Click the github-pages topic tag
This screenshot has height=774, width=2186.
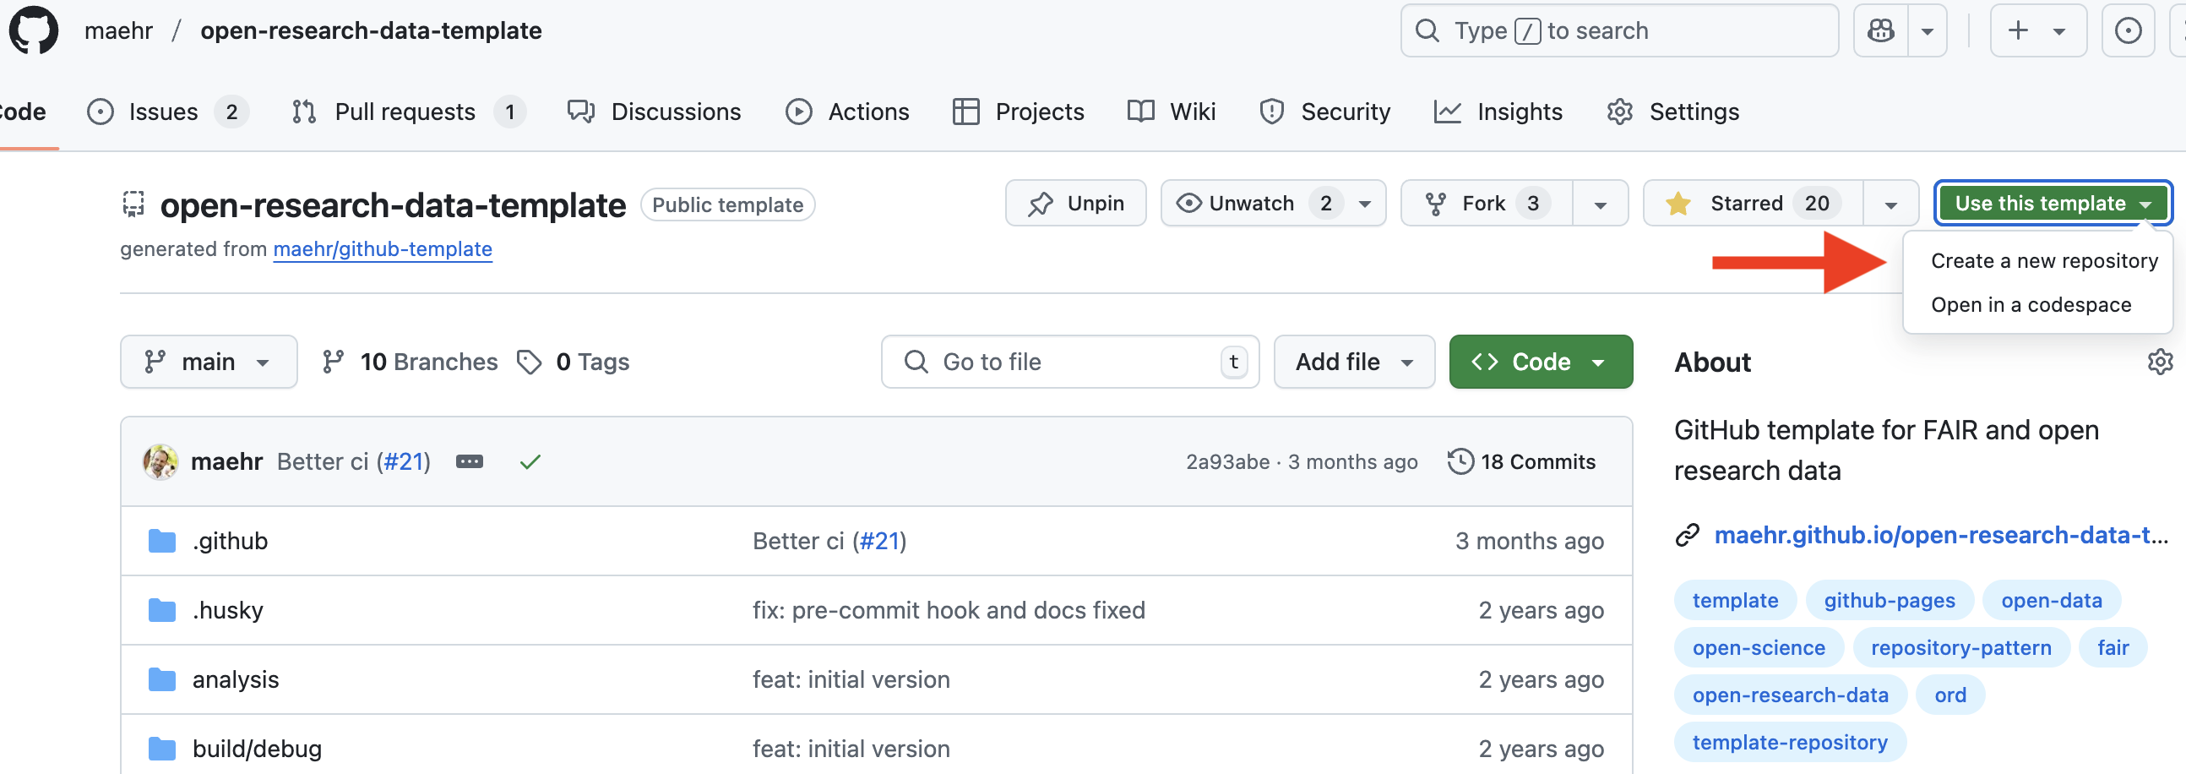1889,600
